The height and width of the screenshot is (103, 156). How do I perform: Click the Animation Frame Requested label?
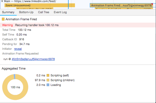pyautogui.click(x=20, y=54)
